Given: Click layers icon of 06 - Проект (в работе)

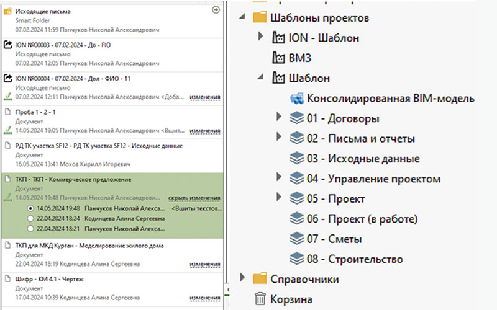Looking at the screenshot, I should tap(297, 219).
